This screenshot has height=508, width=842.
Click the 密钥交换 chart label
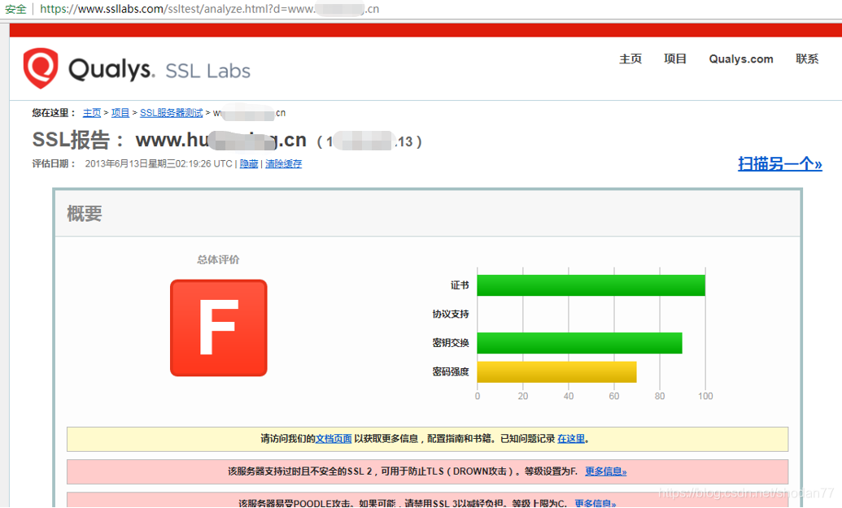click(451, 343)
